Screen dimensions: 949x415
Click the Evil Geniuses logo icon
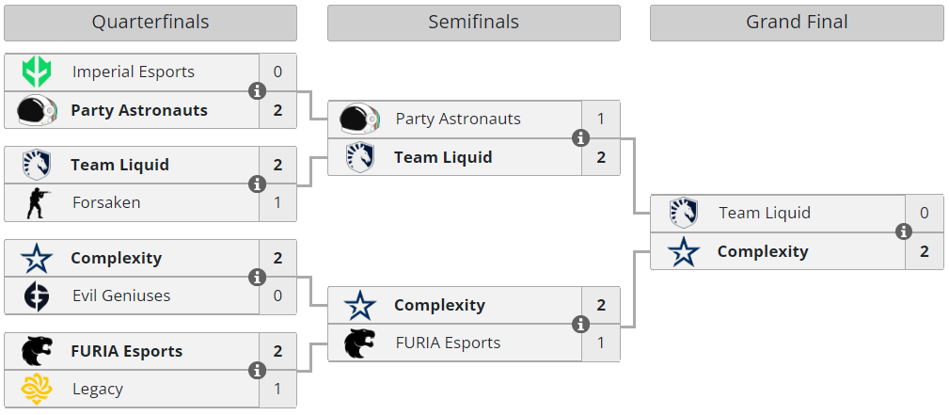[37, 295]
